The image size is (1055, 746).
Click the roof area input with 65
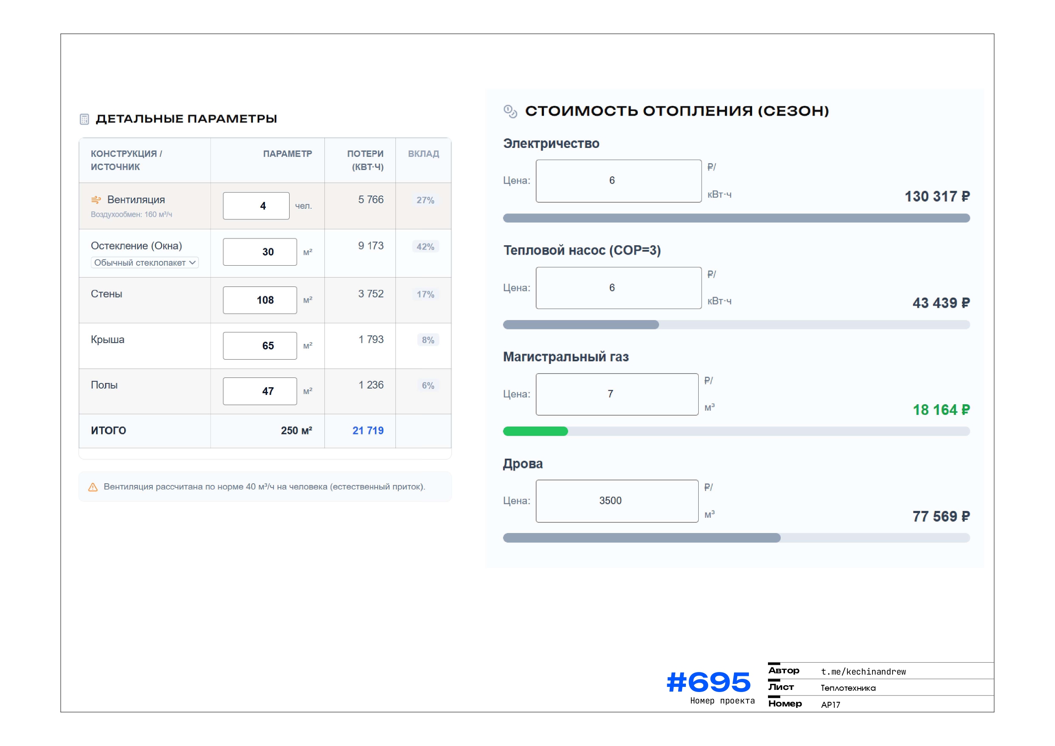point(260,346)
